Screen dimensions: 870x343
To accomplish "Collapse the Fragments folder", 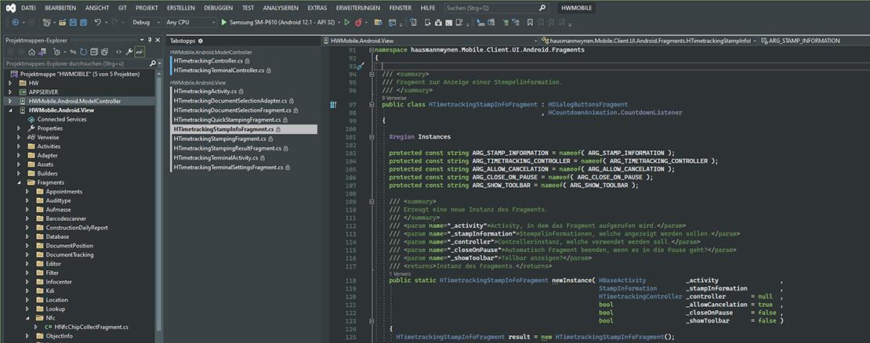I will 19,182.
